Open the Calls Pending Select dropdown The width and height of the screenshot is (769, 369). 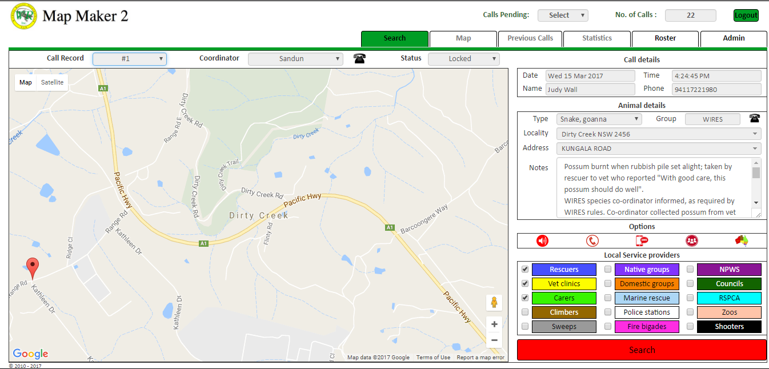(563, 15)
